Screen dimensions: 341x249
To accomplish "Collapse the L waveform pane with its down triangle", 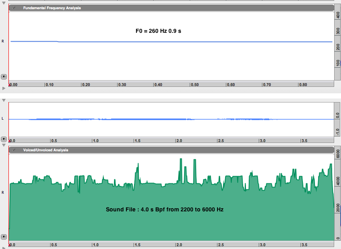I will point(4,100).
